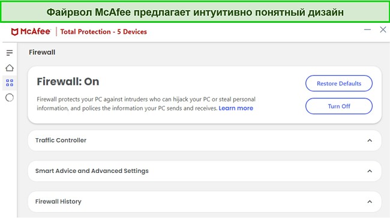
Task: Click the Firewall: On heading
Action: (68, 82)
